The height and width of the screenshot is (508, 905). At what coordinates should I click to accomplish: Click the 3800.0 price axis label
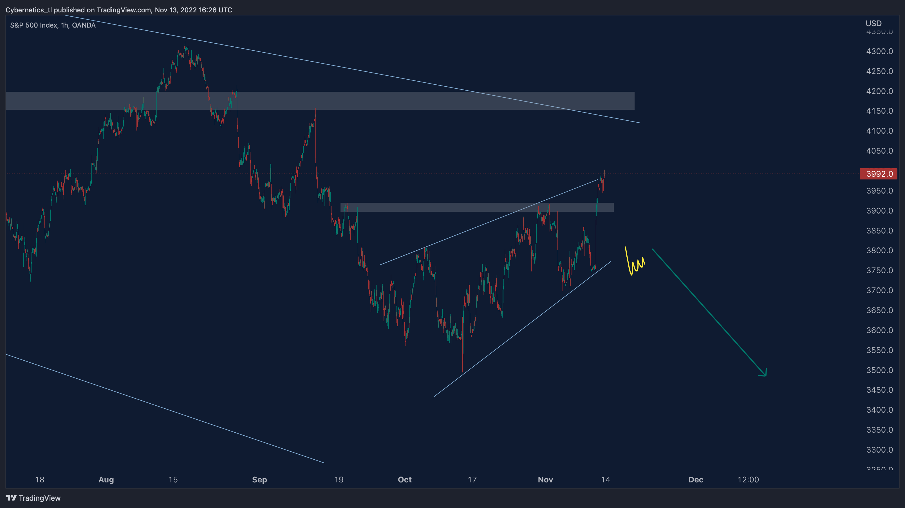pos(879,250)
